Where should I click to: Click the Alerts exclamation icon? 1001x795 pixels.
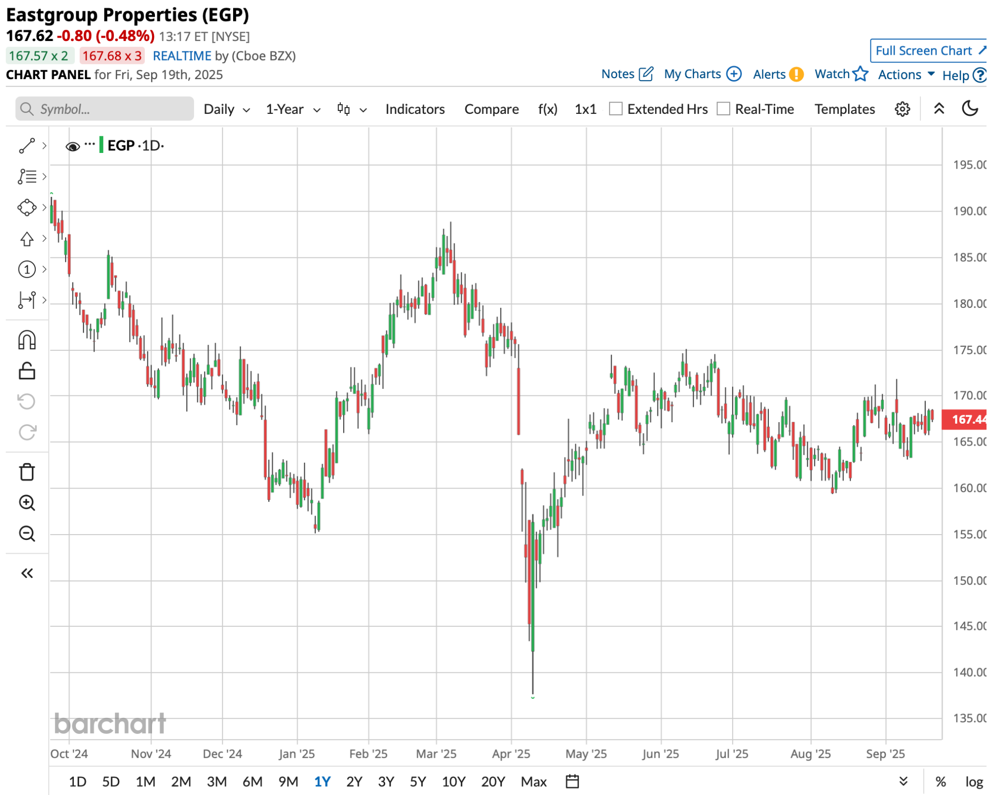[x=796, y=74]
